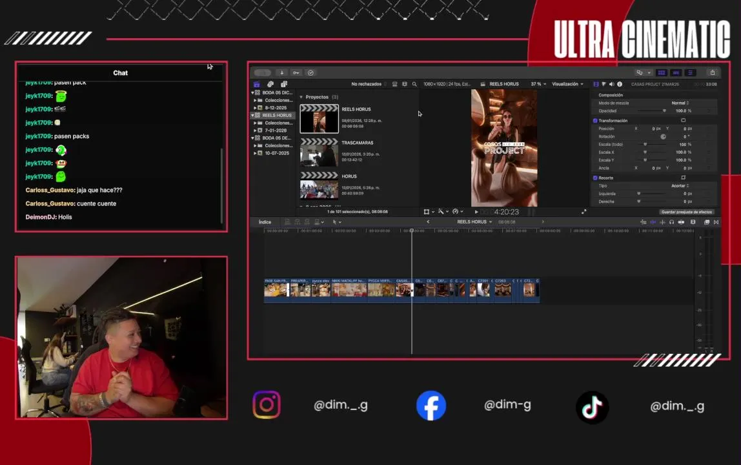
Task: Click the viewer fullscreen expand icon
Action: tap(584, 212)
